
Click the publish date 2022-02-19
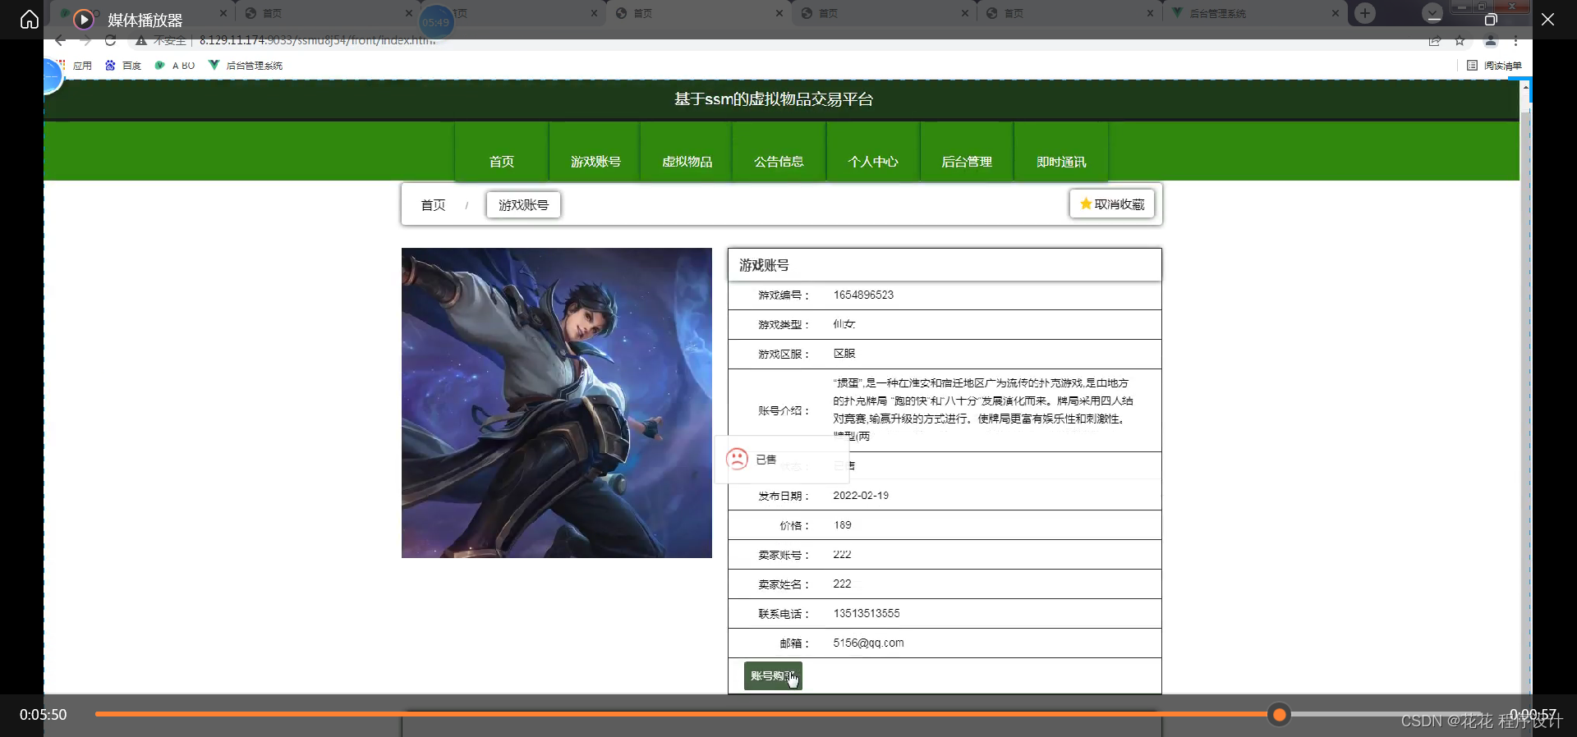pos(861,496)
